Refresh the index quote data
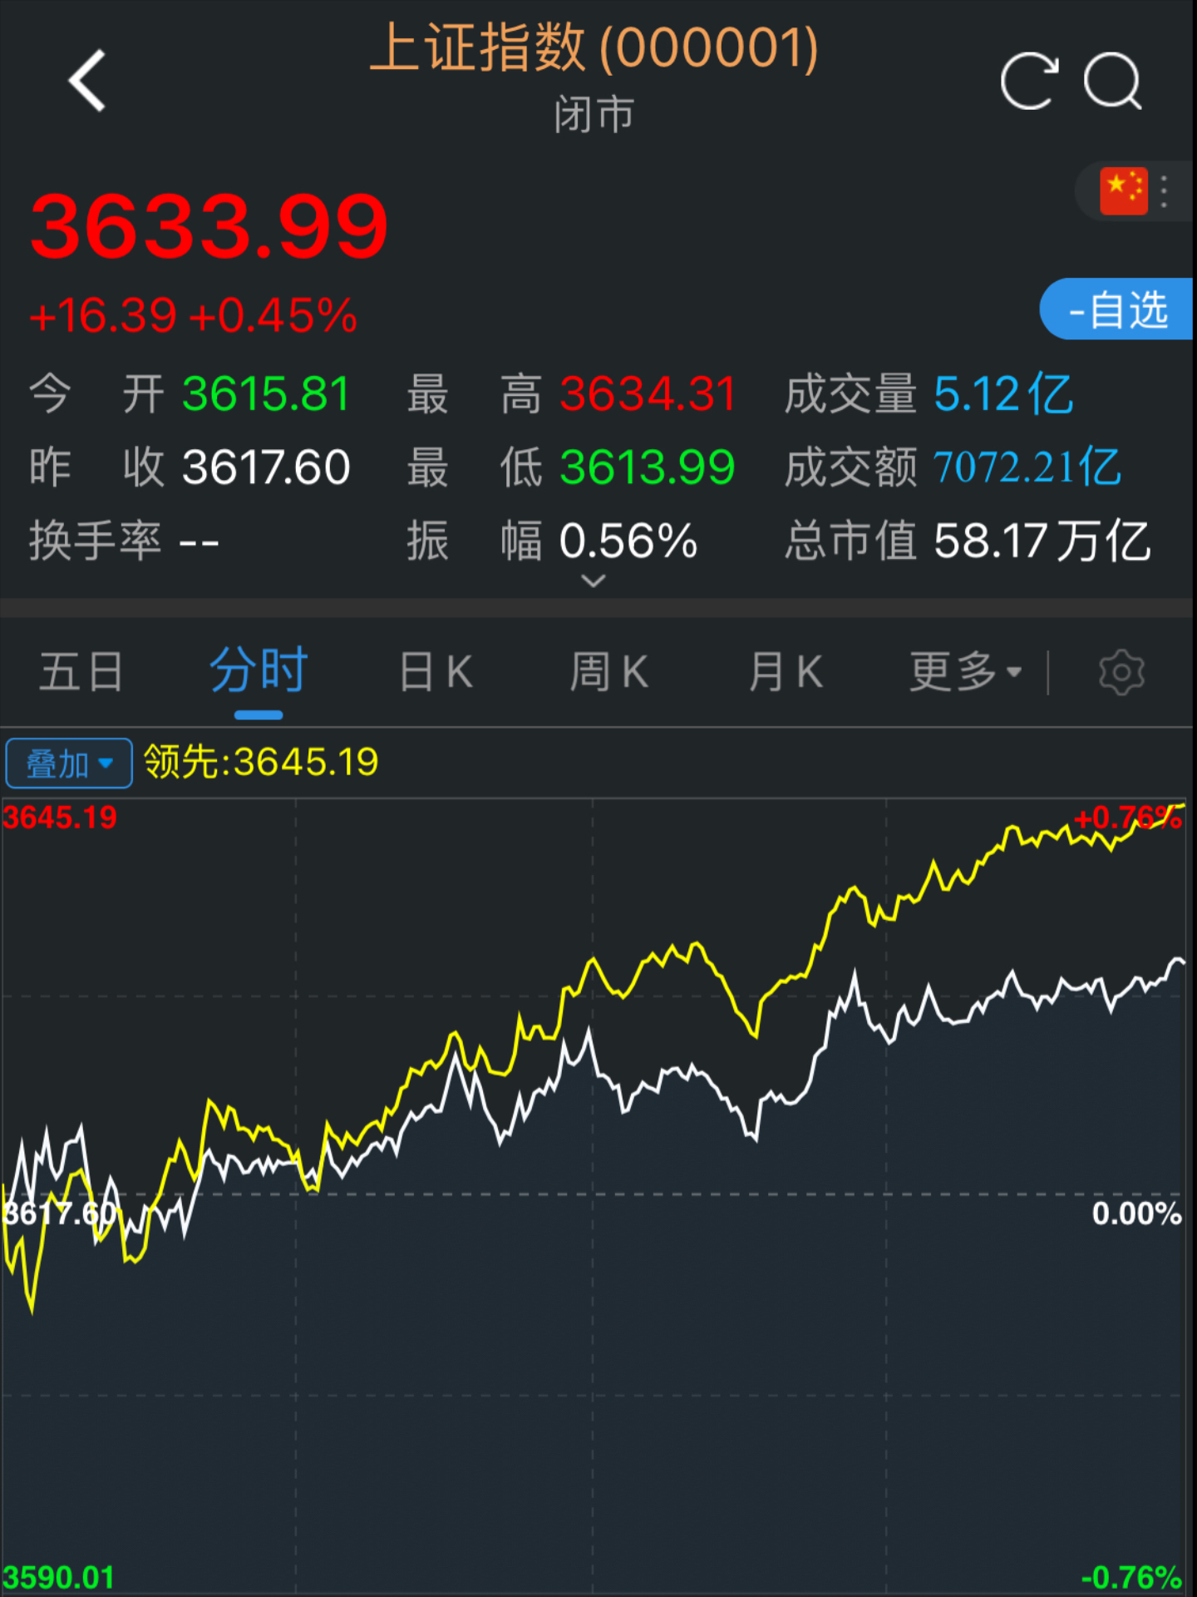 coord(1029,82)
